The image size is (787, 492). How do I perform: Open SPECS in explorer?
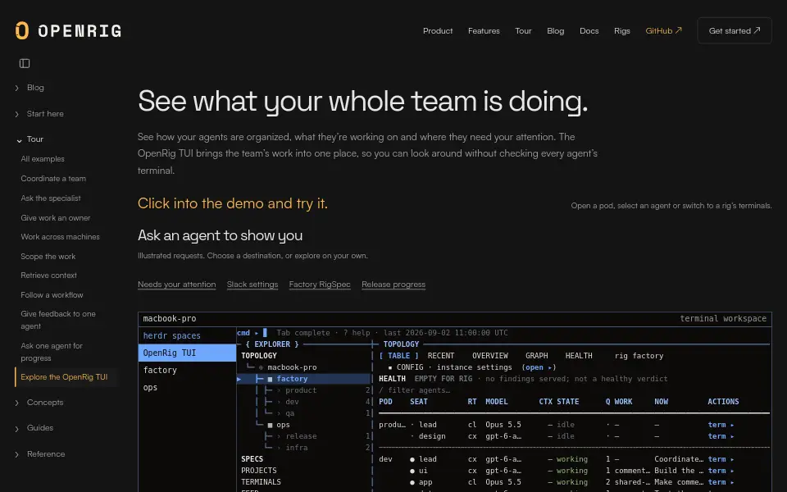point(252,459)
